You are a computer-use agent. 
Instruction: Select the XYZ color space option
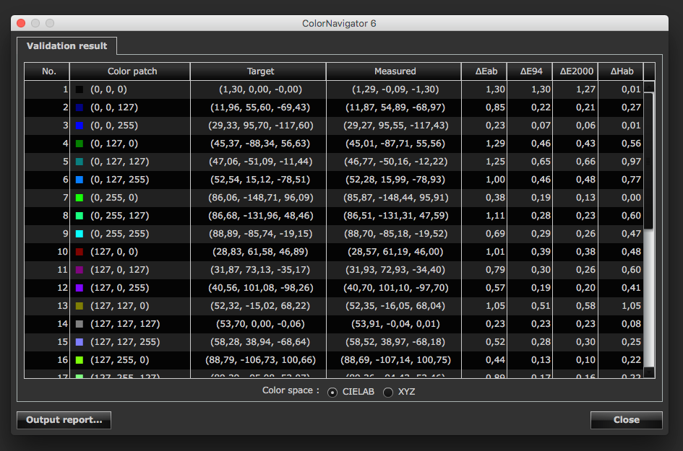pyautogui.click(x=388, y=392)
